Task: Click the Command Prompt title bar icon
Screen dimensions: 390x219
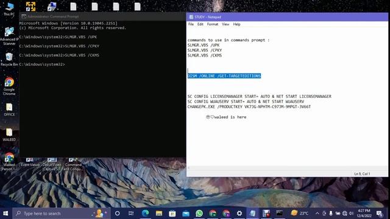Action: click(x=24, y=16)
